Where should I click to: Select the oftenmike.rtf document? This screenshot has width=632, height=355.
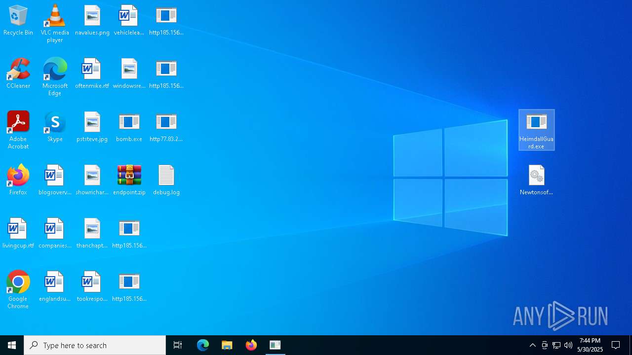92,74
